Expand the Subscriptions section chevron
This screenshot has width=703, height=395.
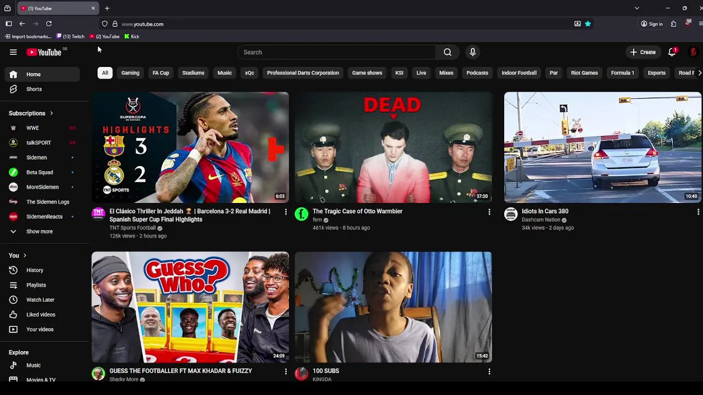(x=52, y=114)
